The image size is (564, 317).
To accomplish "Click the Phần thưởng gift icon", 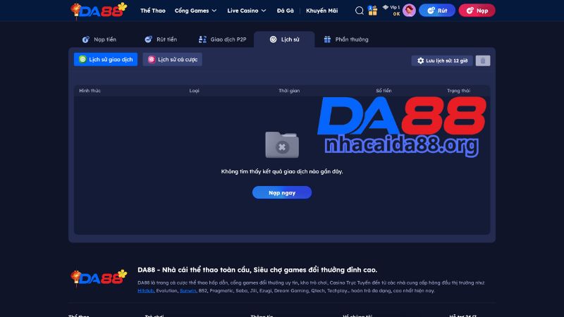I will coord(327,39).
